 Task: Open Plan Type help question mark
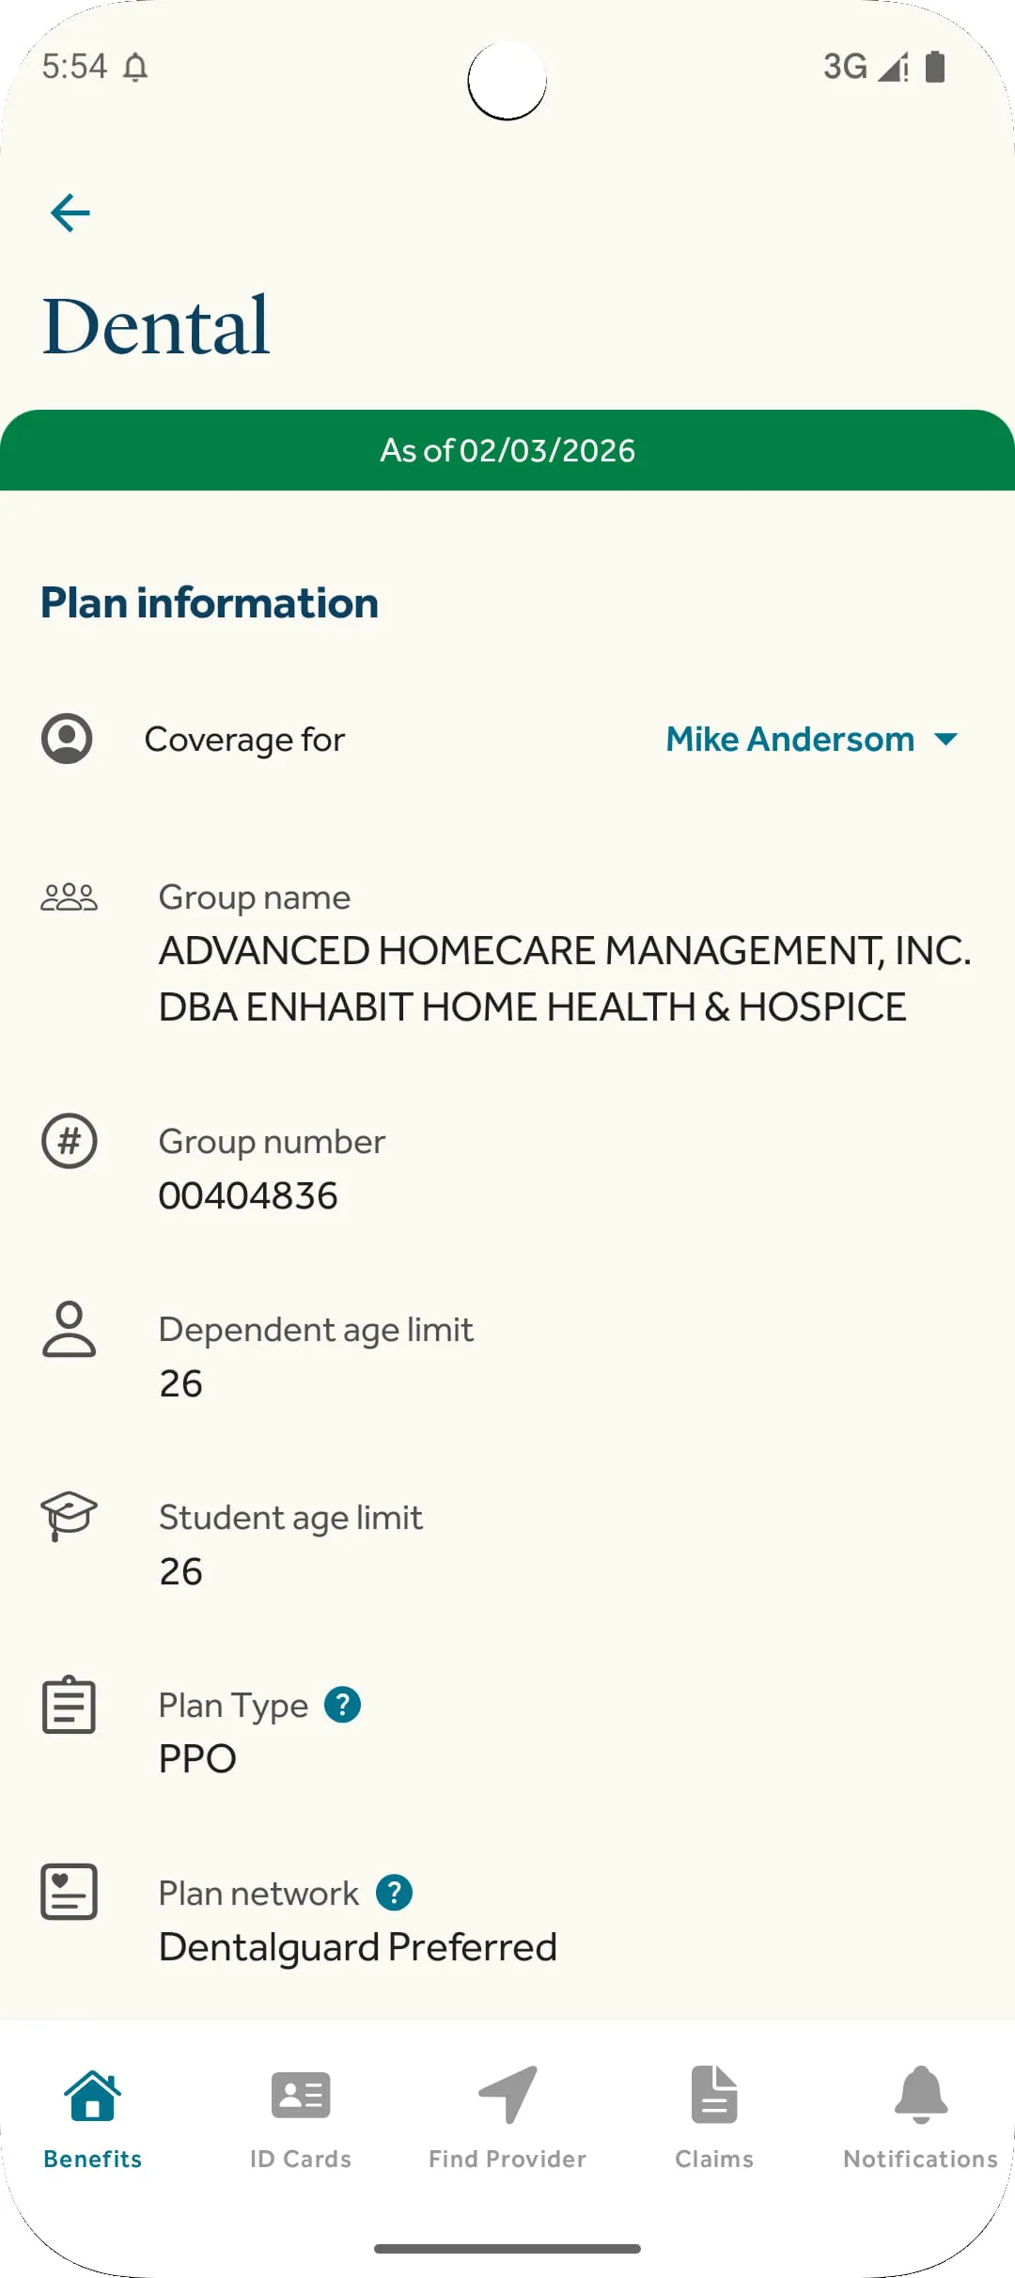coord(343,1705)
